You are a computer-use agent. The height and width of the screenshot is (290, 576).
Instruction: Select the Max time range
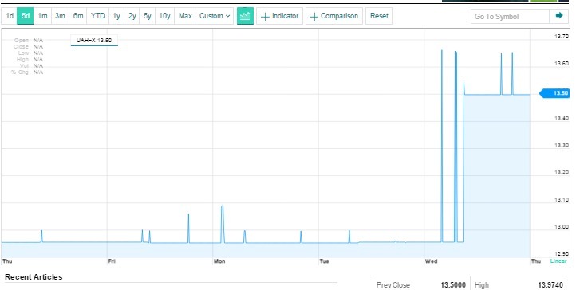[185, 16]
